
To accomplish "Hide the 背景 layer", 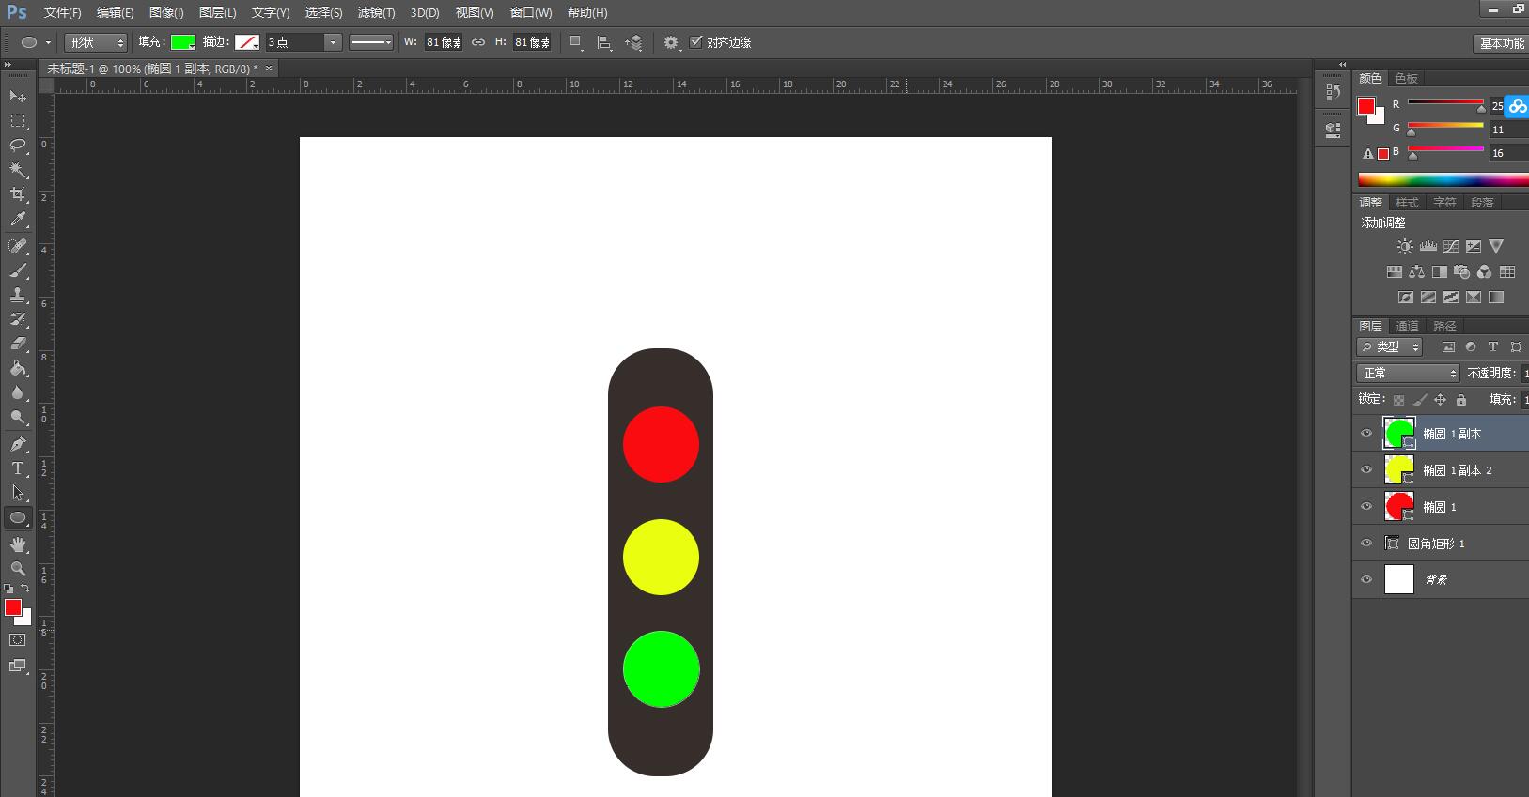I will click(x=1366, y=580).
